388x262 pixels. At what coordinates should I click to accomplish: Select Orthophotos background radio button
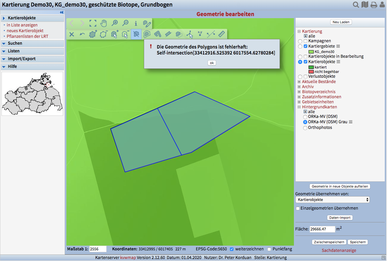tap(305, 128)
